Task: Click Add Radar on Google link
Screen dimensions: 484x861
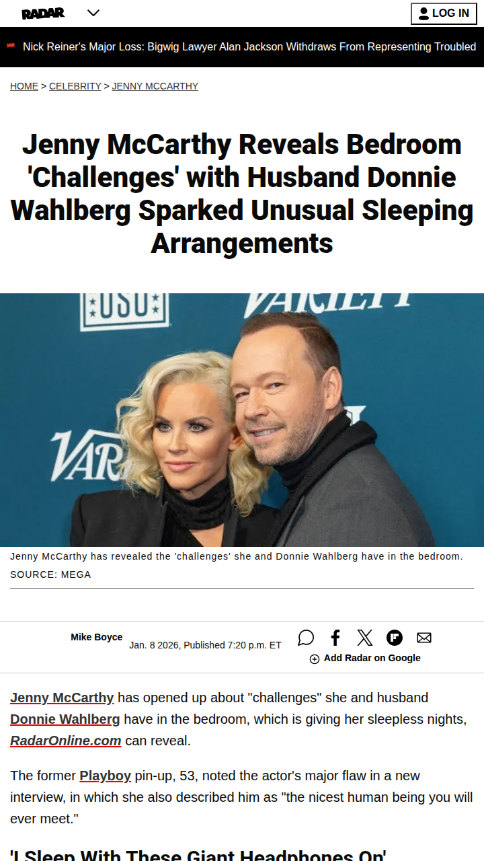Action: coord(372,658)
